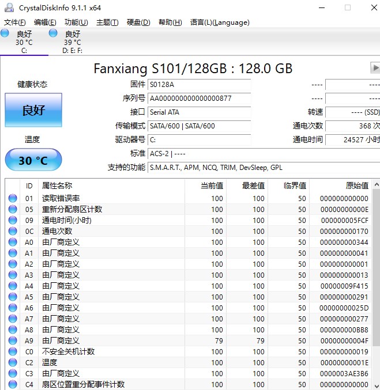Click the drive letter field C:
The image size is (380, 390).
click(199, 140)
